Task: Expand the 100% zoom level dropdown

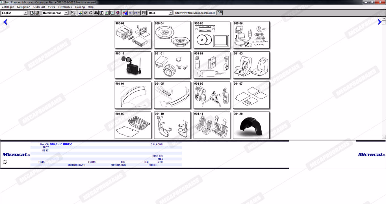Action: (170, 13)
